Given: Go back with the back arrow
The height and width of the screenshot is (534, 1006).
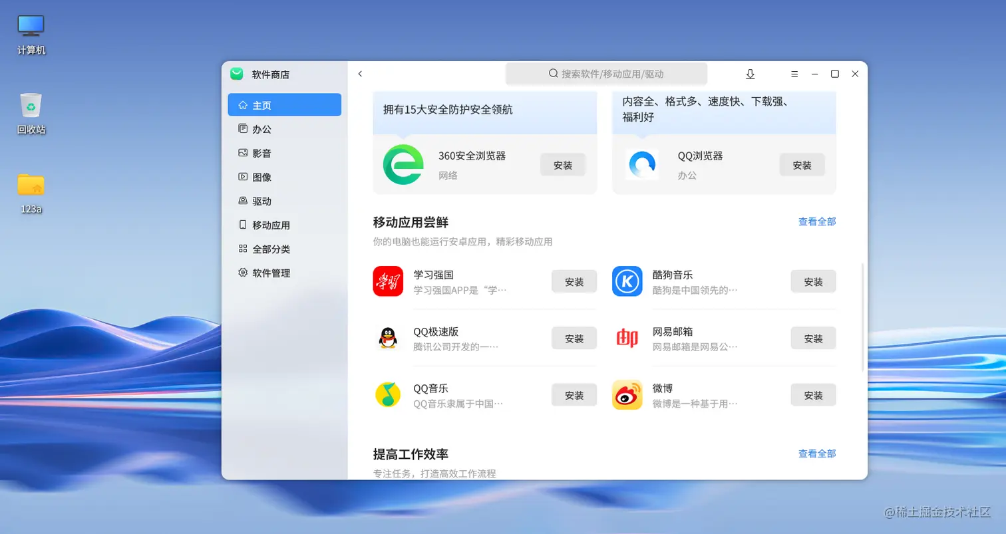Looking at the screenshot, I should pos(360,74).
